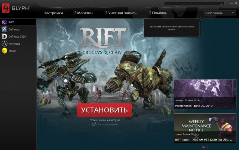Click '97 МБ Начальная загрузка' text

coord(105,120)
